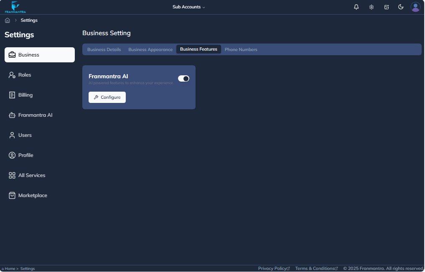Select the All Services grid icon
Image resolution: width=425 pixels, height=272 pixels.
point(11,175)
